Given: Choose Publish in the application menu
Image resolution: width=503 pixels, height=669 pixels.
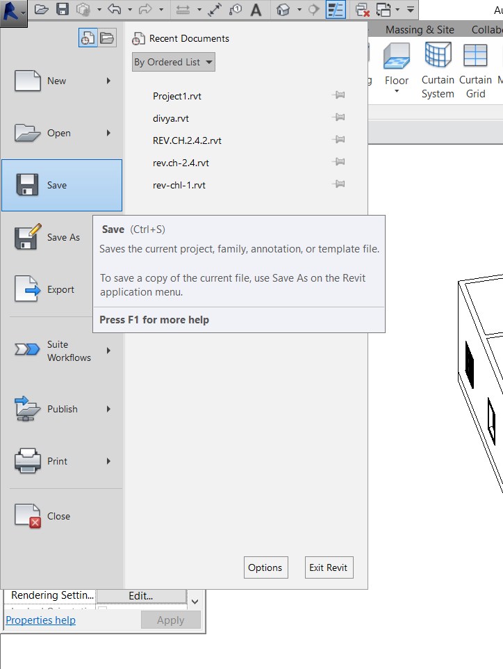Looking at the screenshot, I should (62, 409).
